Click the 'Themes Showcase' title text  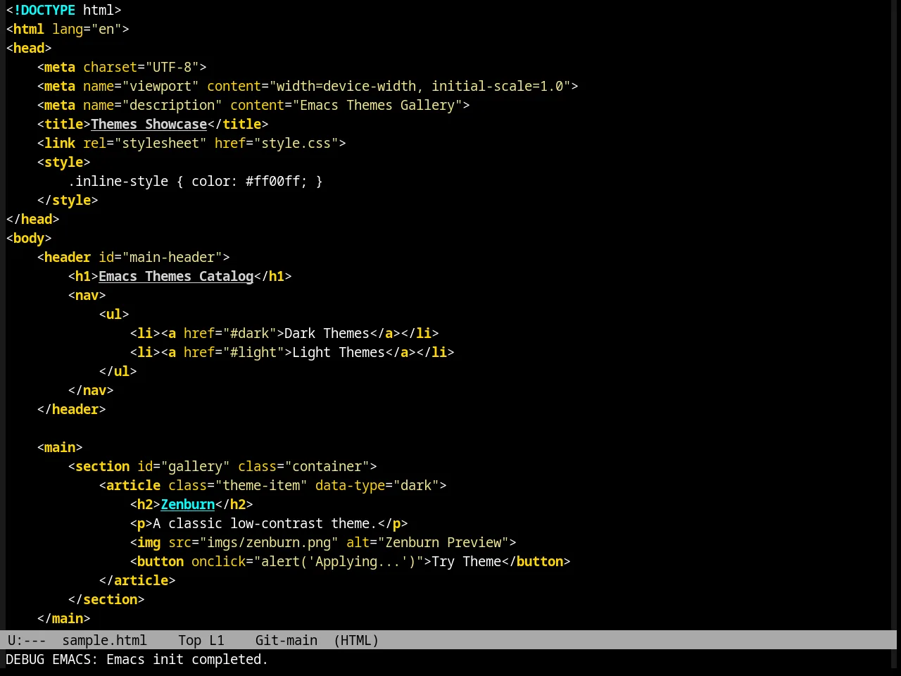click(x=149, y=124)
